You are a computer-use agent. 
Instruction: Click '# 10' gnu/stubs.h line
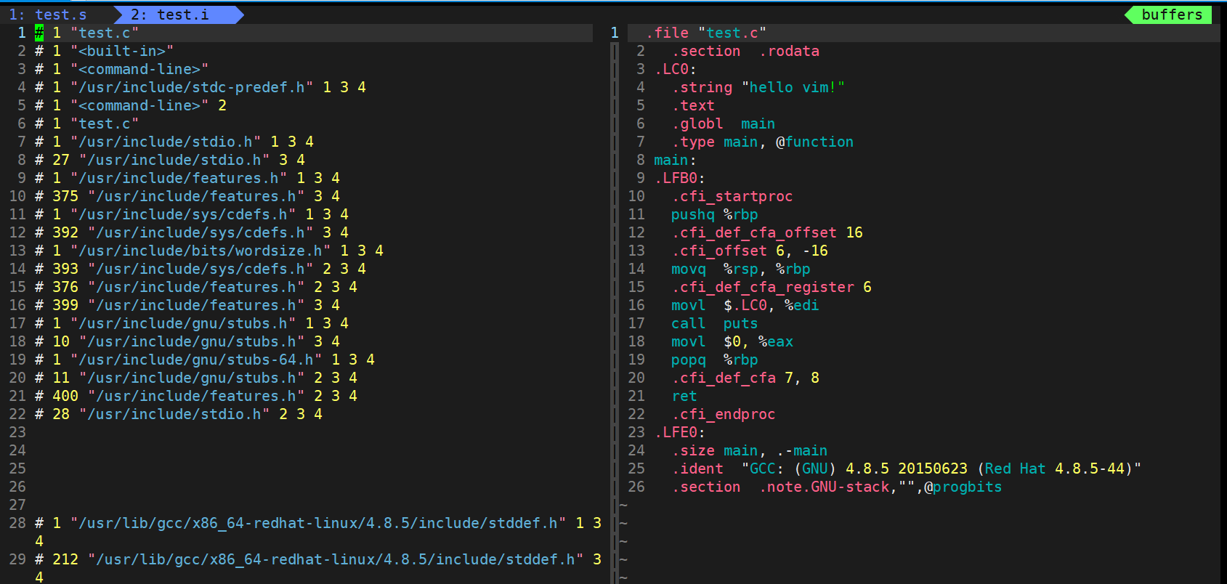tap(187, 341)
